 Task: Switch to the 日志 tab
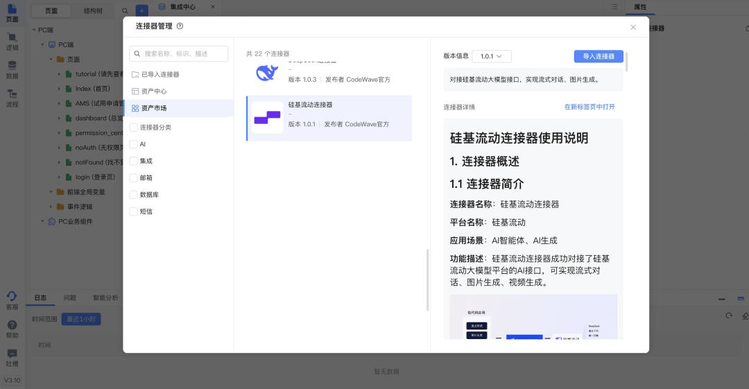(41, 297)
